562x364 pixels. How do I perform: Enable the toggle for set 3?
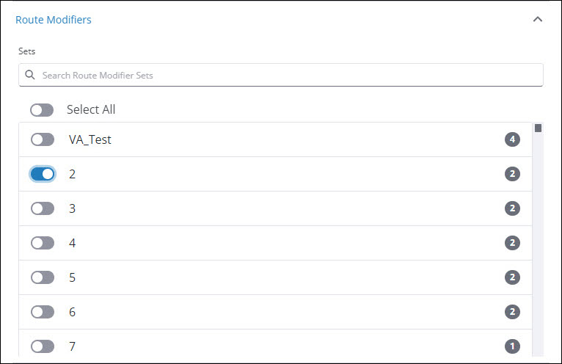coord(43,208)
